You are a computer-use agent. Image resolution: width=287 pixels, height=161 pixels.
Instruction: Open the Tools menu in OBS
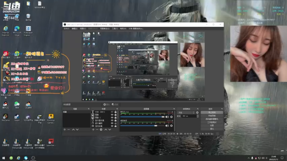click(x=115, y=28)
